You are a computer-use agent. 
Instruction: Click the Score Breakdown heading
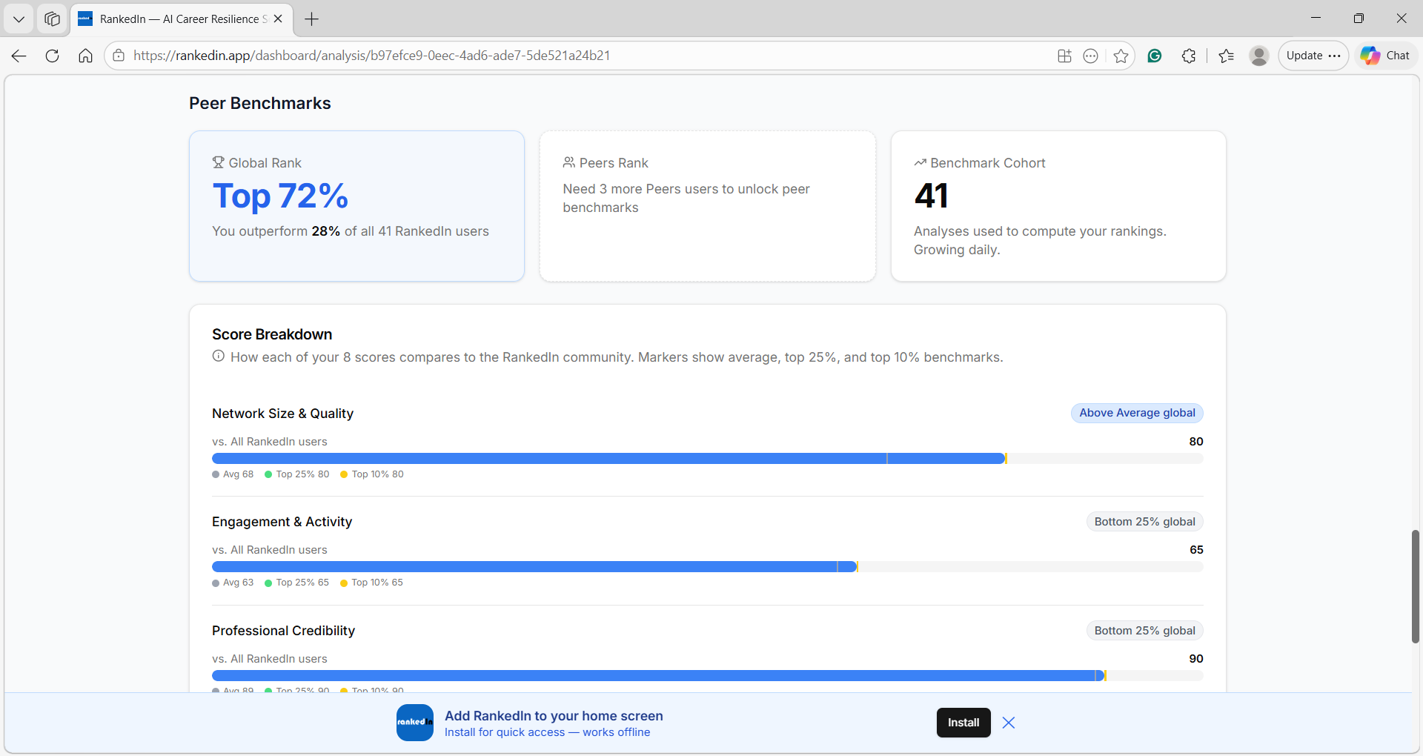click(x=272, y=334)
